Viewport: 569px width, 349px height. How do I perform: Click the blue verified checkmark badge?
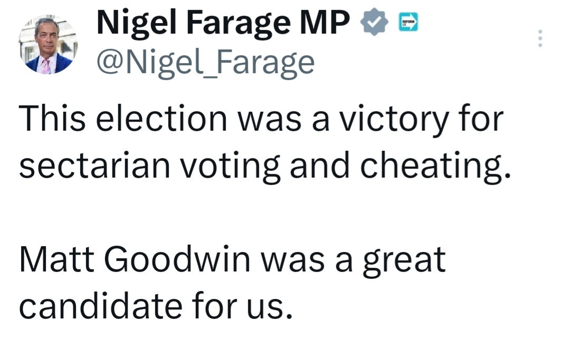point(374,23)
